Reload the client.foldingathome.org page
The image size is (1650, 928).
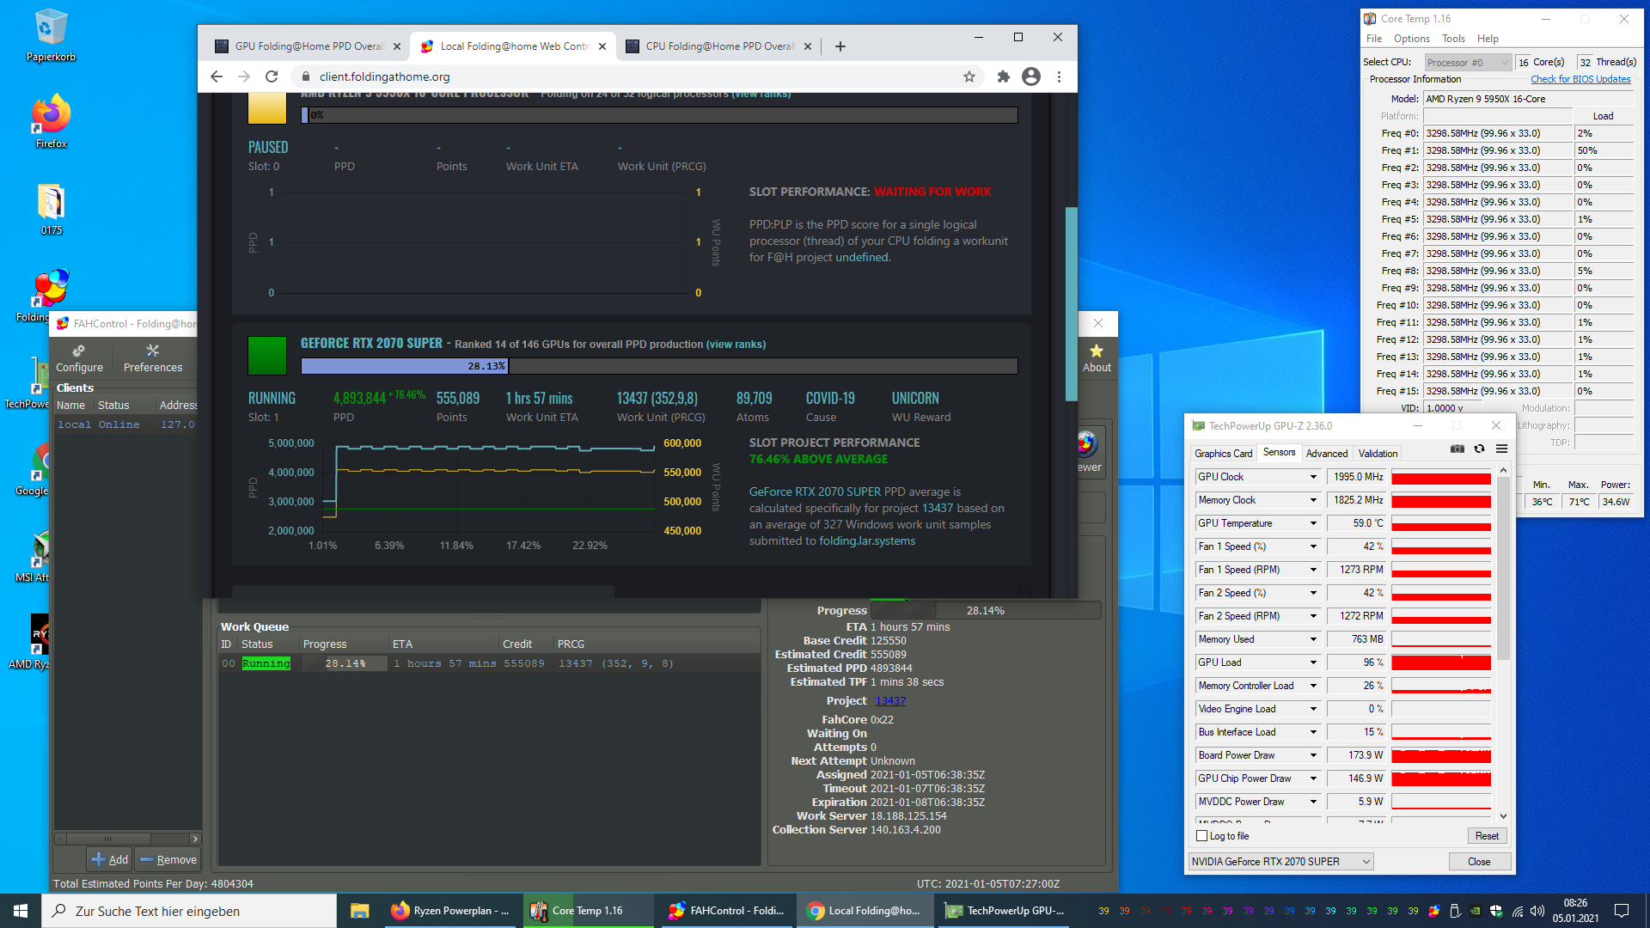click(272, 76)
